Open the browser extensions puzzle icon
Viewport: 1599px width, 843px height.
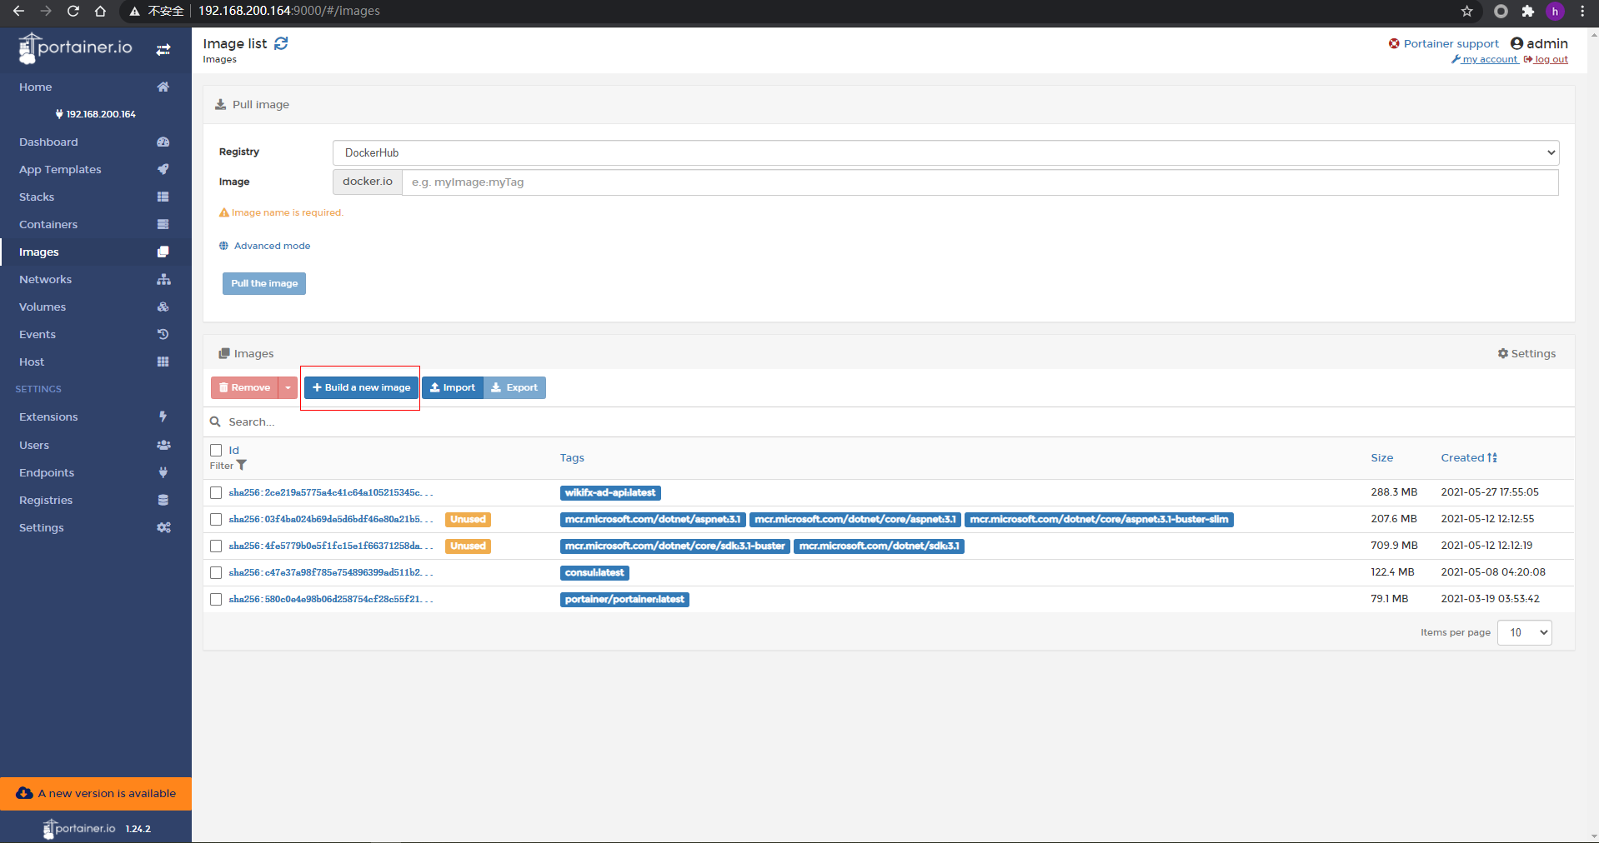point(1527,11)
